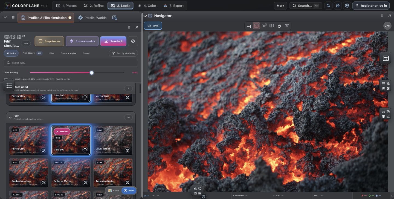The image size is (394, 199).
Task: Collapse the Film section chevron
Action: (x=10, y=117)
